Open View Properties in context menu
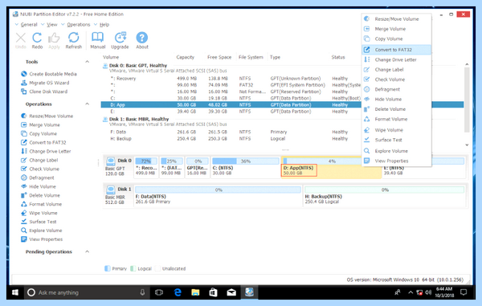Image resolution: width=482 pixels, height=306 pixels. [397, 161]
